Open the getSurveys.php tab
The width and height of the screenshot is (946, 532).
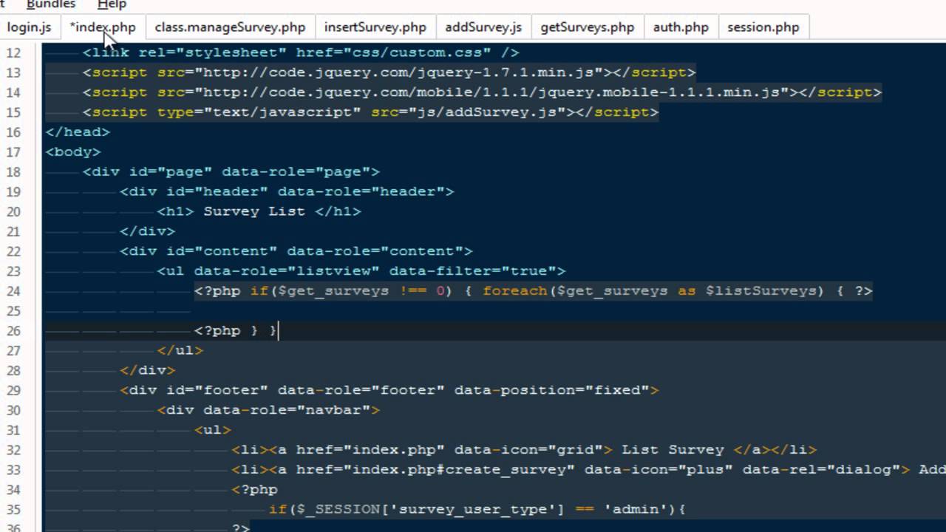point(588,27)
